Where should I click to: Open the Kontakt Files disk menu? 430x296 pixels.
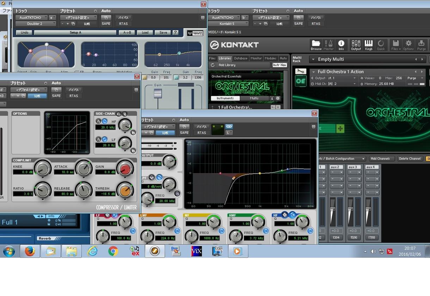(x=395, y=45)
